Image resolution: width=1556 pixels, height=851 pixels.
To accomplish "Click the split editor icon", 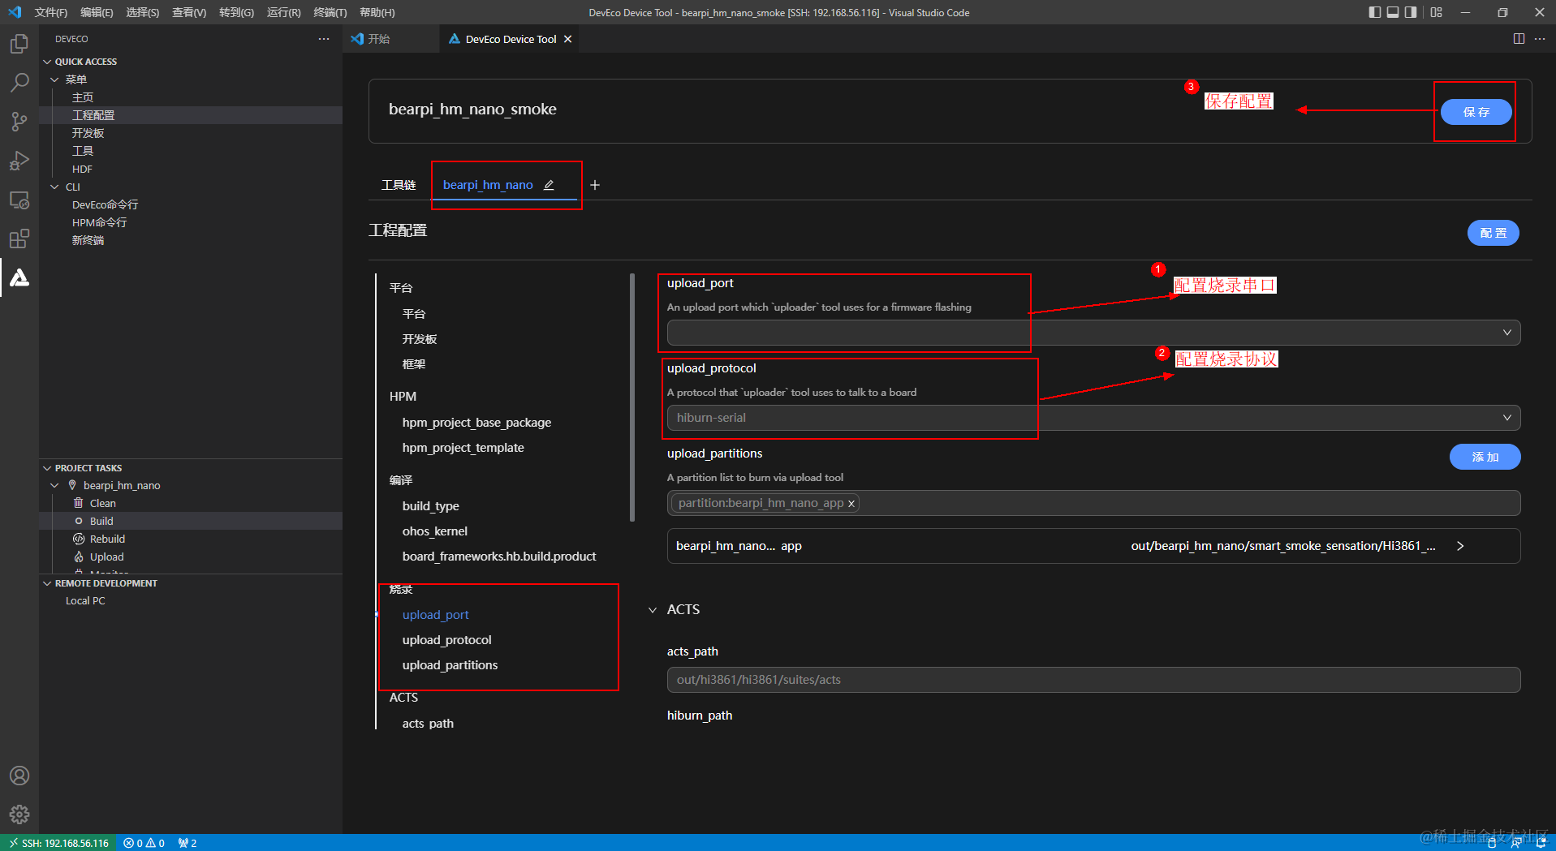I will [x=1519, y=39].
